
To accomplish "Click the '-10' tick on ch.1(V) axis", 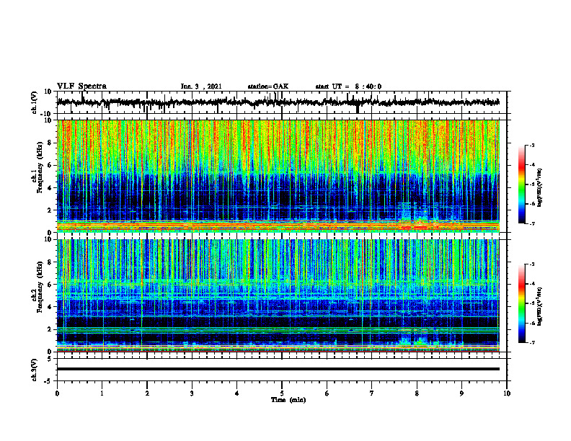I will click(x=47, y=114).
